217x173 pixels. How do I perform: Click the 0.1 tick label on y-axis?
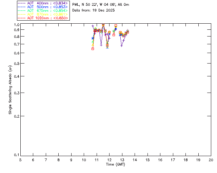coord(16,155)
